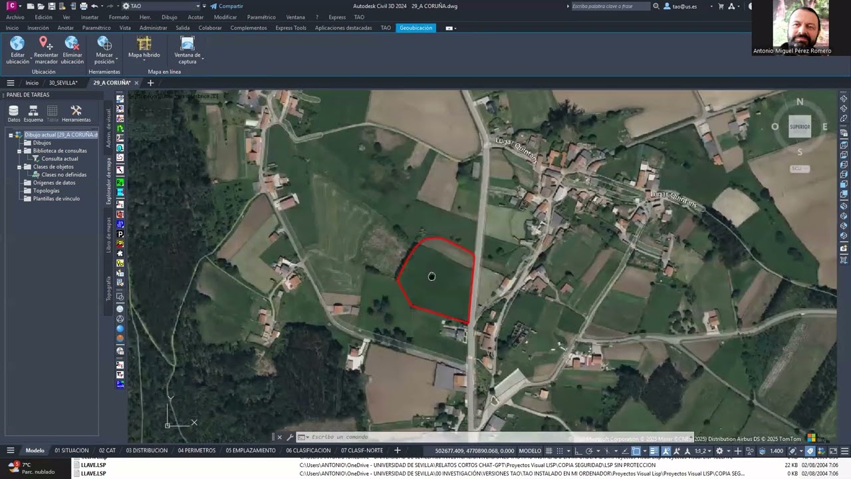Open Explorador de mapa vertical tab

click(109, 181)
